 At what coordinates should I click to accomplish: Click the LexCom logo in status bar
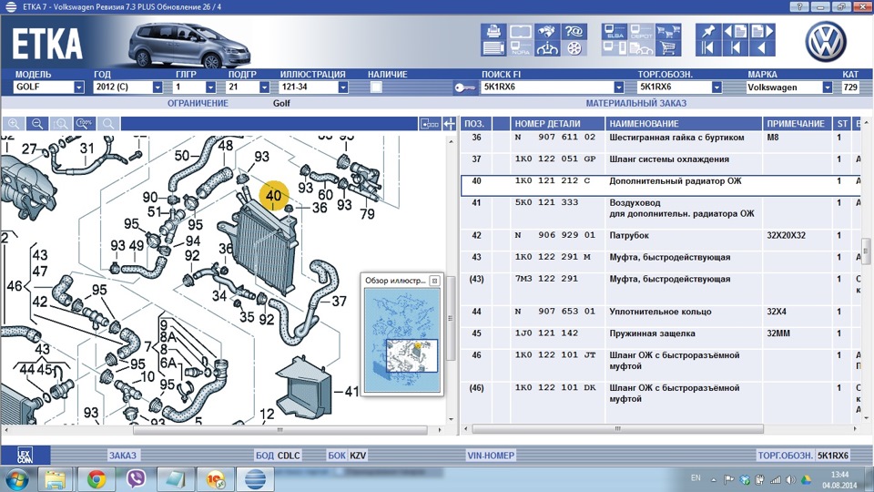coord(25,456)
